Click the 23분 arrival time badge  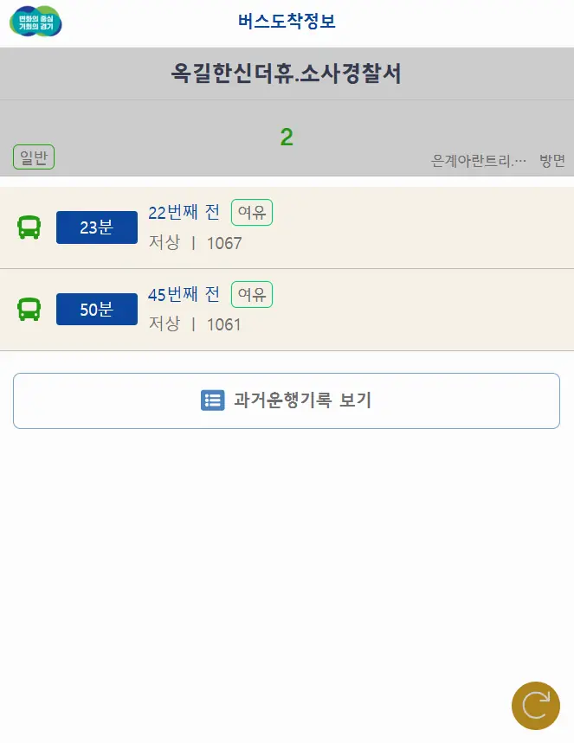tap(96, 227)
